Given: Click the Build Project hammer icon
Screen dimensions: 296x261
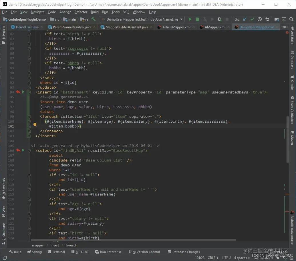Looking at the screenshot, I should point(93,19).
